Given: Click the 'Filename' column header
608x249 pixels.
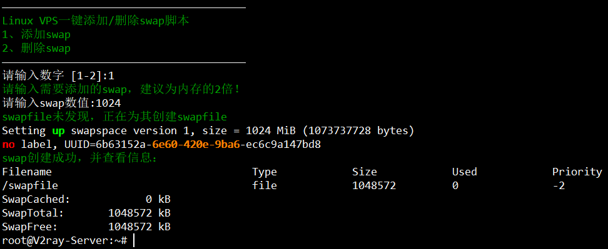Looking at the screenshot, I should click(27, 172).
